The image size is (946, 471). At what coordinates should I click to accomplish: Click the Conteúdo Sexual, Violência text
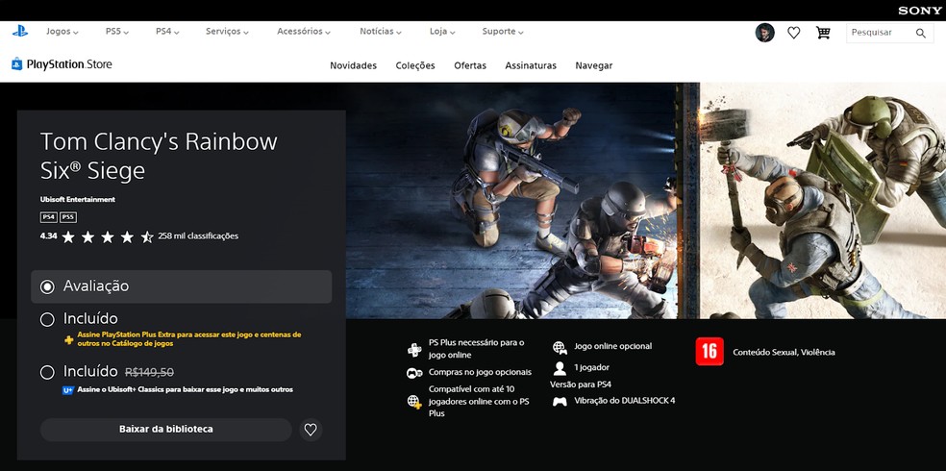[784, 352]
